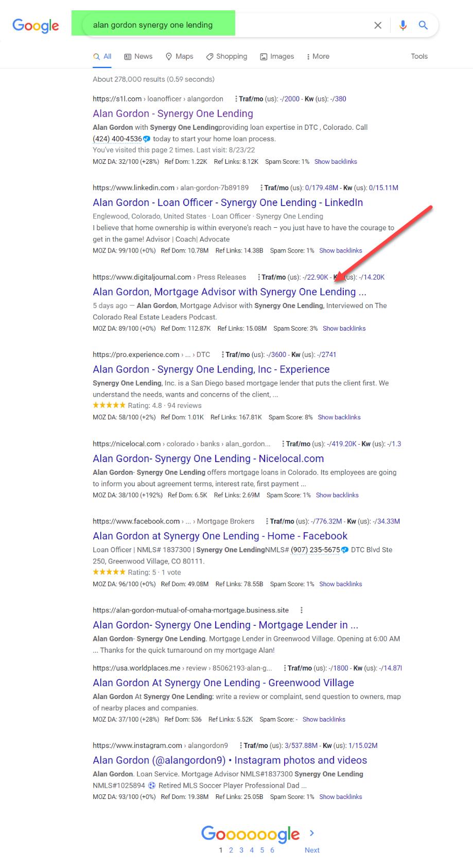Show backlinks for the nicelocal.com result

(337, 495)
